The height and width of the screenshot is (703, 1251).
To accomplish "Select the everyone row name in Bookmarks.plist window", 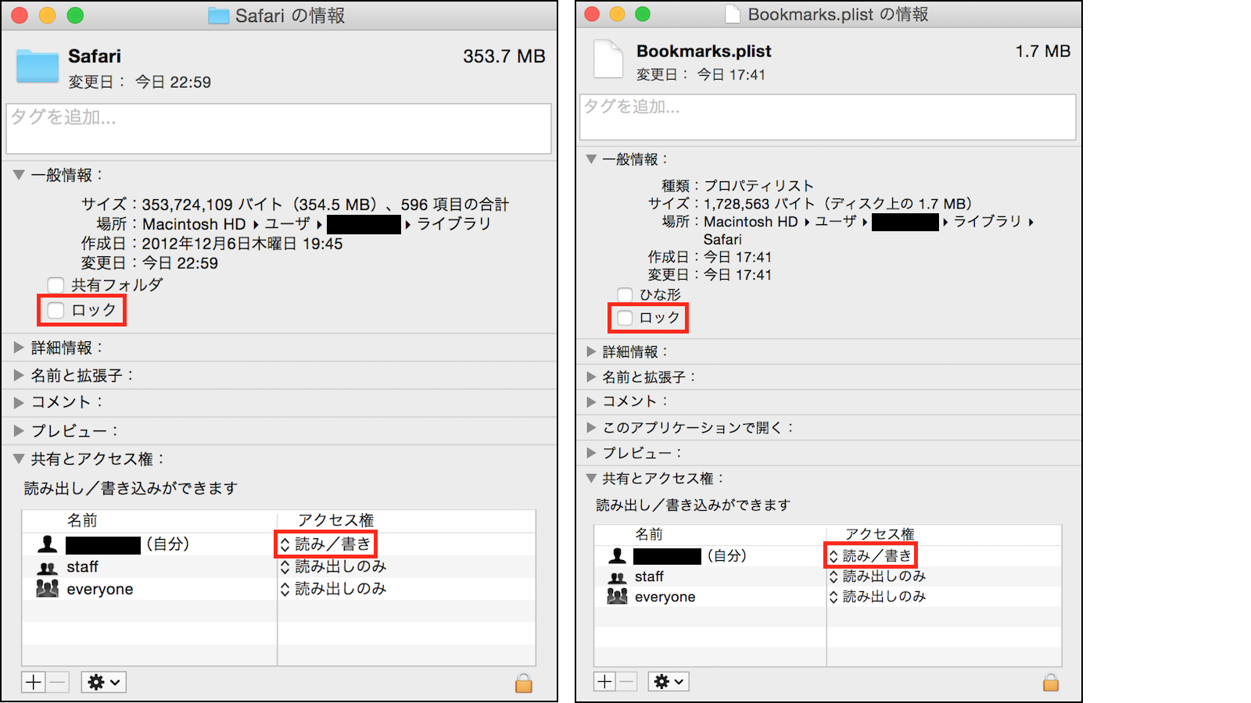I will (665, 597).
